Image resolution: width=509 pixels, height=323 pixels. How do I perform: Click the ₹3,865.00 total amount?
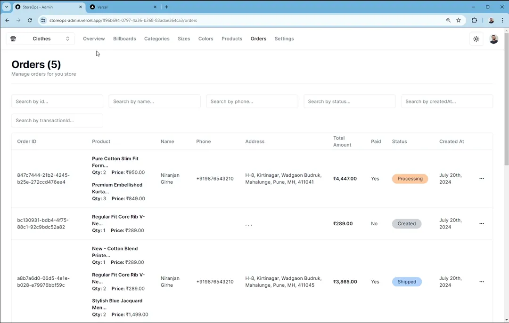tap(345, 282)
